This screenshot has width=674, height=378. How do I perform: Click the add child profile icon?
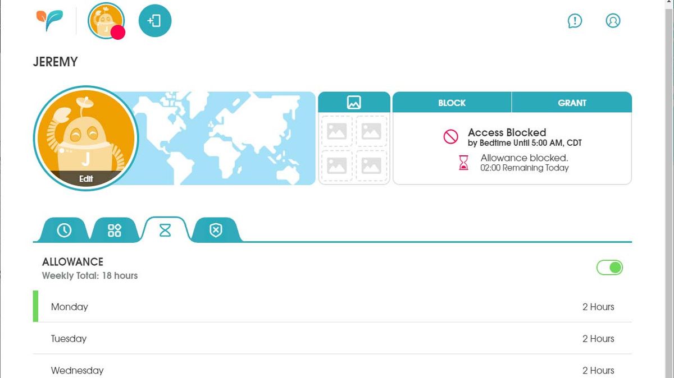pyautogui.click(x=154, y=20)
